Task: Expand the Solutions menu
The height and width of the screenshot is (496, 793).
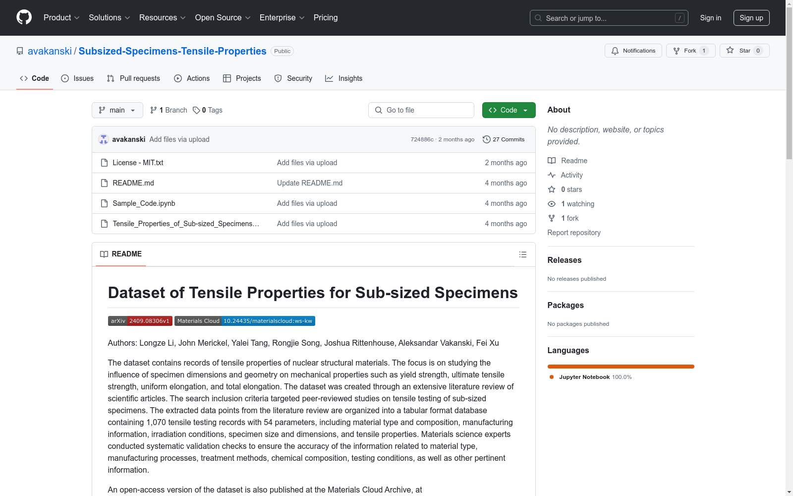Action: click(109, 18)
